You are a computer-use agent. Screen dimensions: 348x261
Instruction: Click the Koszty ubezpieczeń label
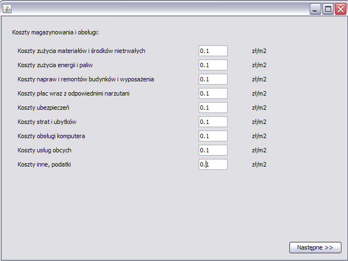click(x=44, y=108)
